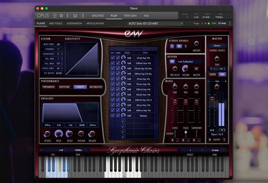Toggle the right sidebar panel icon
The height and width of the screenshot is (183, 268).
(82, 16)
